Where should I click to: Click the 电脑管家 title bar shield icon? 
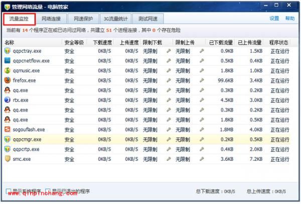pos(8,7)
